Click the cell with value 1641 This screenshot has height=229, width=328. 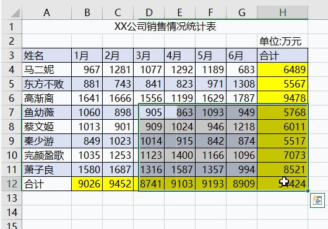(87, 98)
